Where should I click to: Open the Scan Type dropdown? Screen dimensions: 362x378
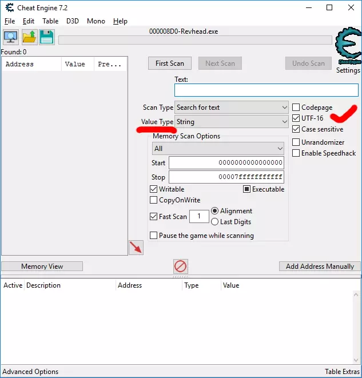click(x=232, y=108)
